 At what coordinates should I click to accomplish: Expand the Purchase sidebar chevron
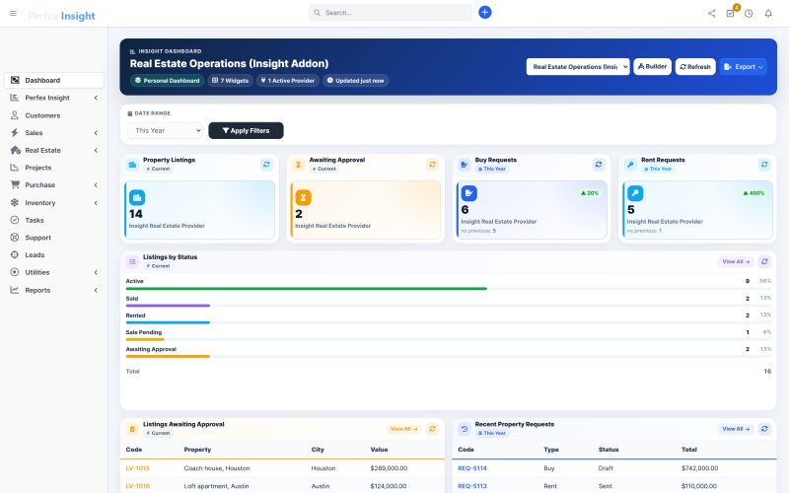click(96, 185)
